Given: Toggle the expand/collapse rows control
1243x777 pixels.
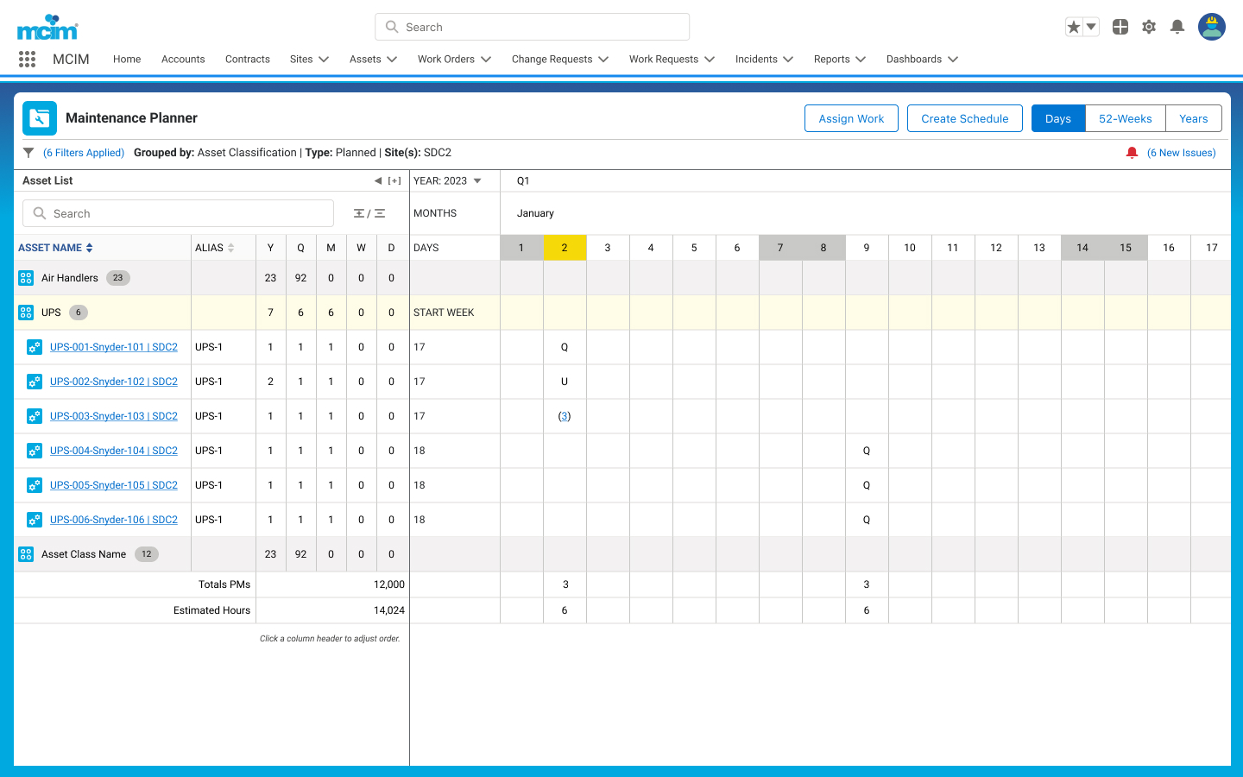Looking at the screenshot, I should 369,213.
